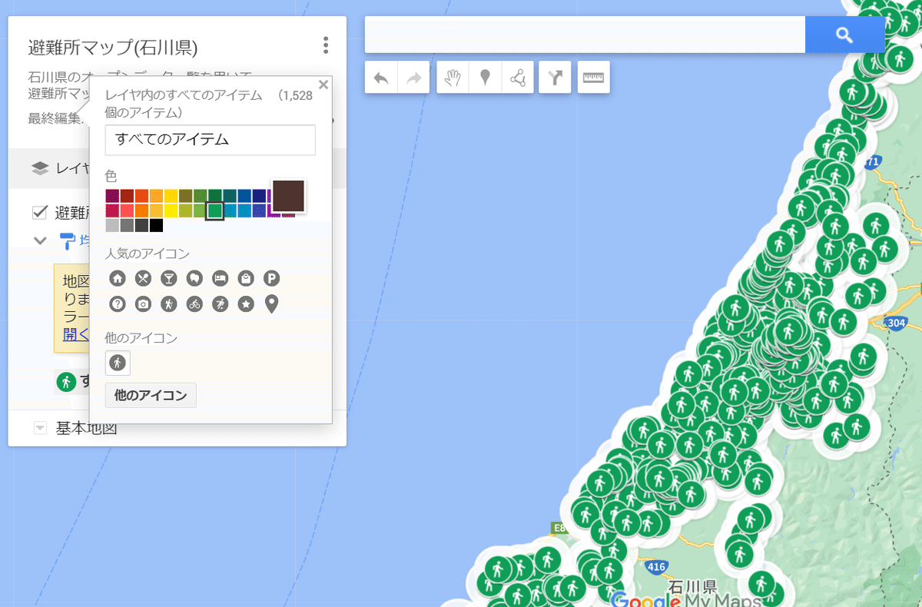Select the hand pan tool
922x607 pixels.
tap(453, 78)
